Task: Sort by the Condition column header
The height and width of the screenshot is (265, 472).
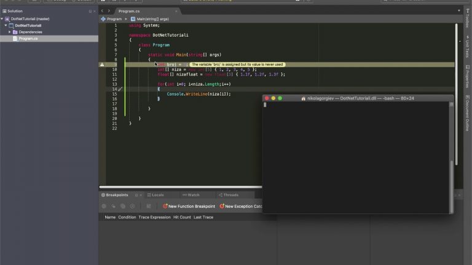Action: (x=127, y=217)
